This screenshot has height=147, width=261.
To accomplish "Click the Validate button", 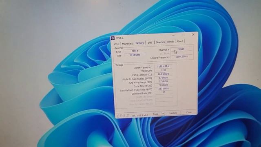I will 173,113.
